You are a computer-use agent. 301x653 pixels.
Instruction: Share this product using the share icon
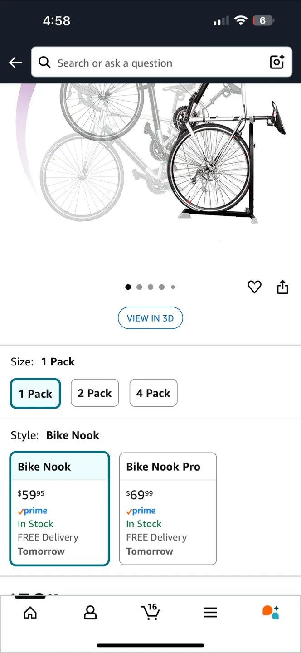point(282,287)
